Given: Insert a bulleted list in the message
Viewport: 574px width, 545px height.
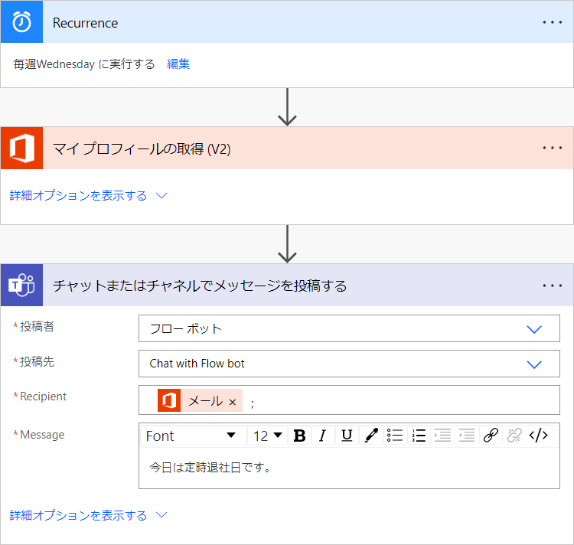Looking at the screenshot, I should click(395, 436).
